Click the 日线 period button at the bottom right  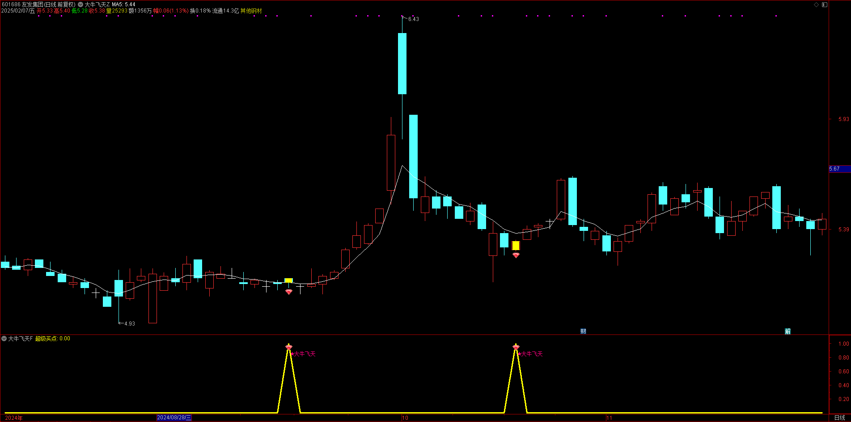coord(840,418)
